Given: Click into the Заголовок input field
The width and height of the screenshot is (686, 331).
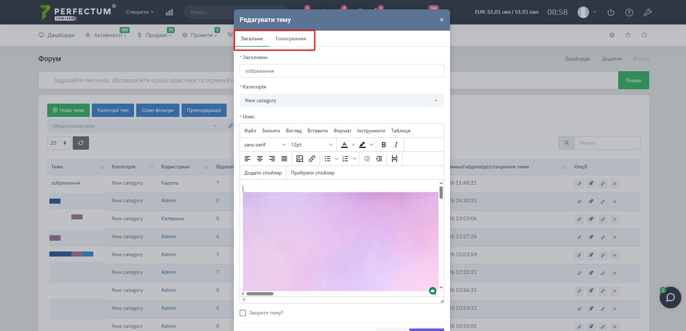Looking at the screenshot, I should click(x=342, y=71).
